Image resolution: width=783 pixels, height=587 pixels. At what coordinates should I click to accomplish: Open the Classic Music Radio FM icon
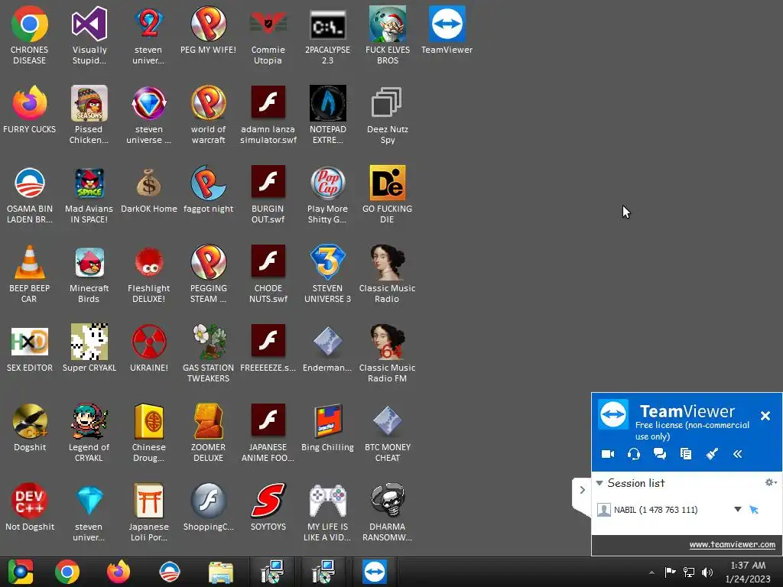387,353
